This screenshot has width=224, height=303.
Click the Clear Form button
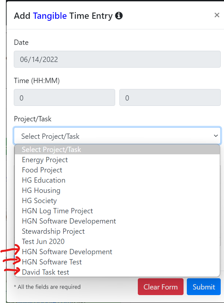(x=161, y=287)
